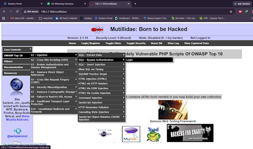The height and width of the screenshot is (149, 253).
Task: Click Toggle Hints in the top menu
Action: pyautogui.click(x=113, y=43)
